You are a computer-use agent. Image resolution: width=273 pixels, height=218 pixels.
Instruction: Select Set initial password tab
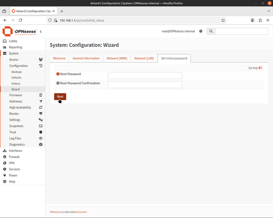click(174, 58)
